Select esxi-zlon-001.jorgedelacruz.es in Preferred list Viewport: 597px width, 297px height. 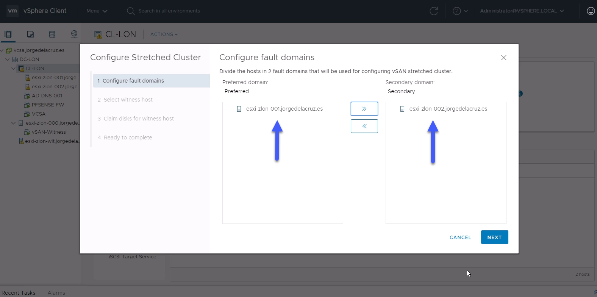click(284, 109)
